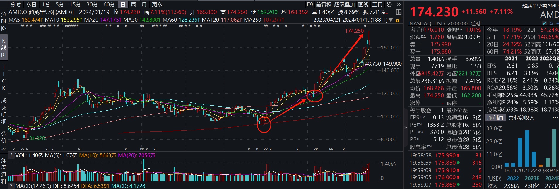559x189 pixels.
Task: Click the F9 button
Action: [x=310, y=4]
